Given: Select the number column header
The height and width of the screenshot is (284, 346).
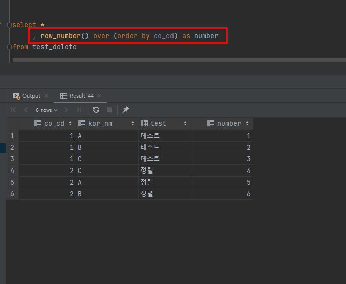Looking at the screenshot, I should [222, 124].
